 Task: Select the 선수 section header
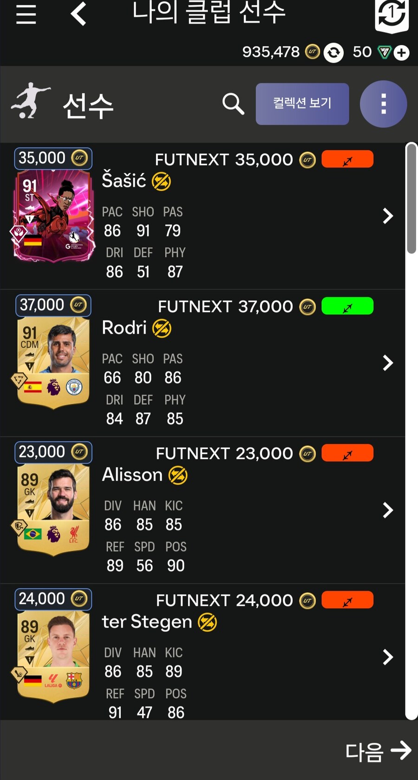(88, 105)
